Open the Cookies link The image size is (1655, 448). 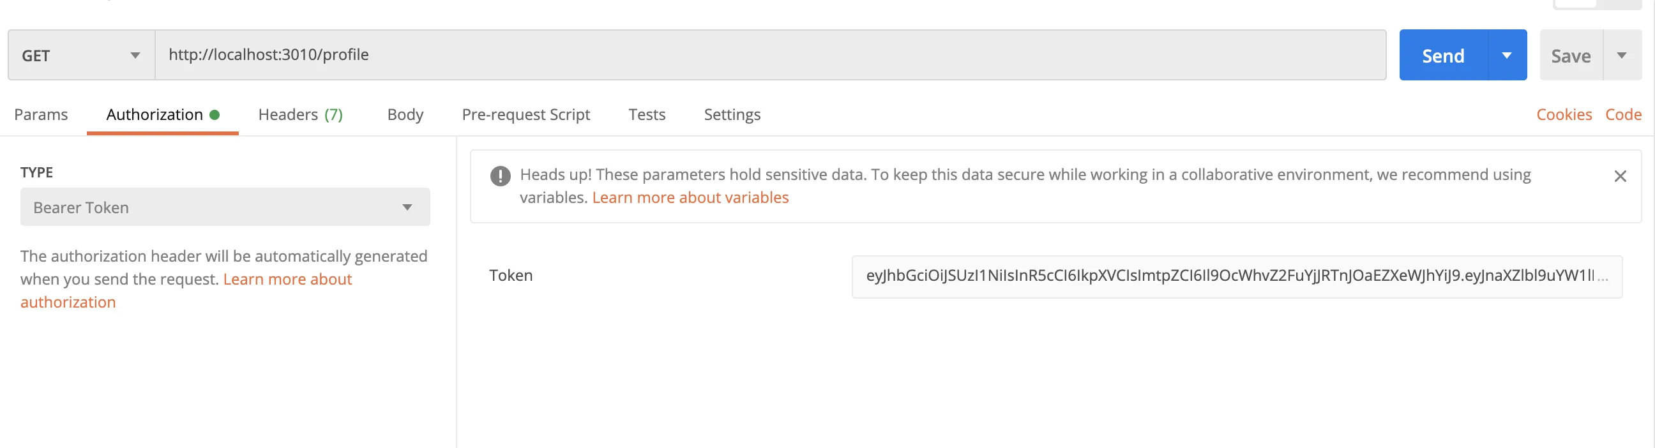tap(1564, 114)
